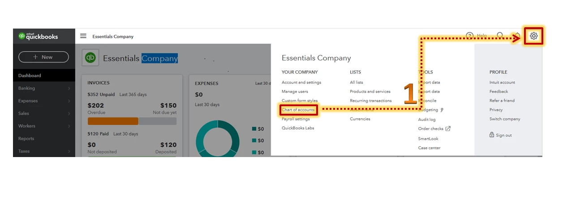Screen dimensions: 567x199
Task: Click the Order checks external link icon
Action: click(448, 129)
